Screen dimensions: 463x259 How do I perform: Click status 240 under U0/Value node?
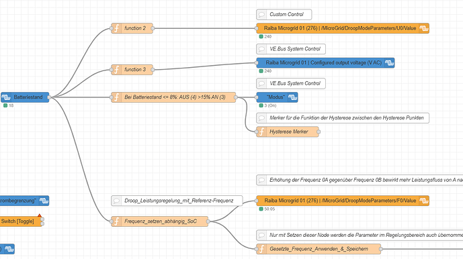268,37
